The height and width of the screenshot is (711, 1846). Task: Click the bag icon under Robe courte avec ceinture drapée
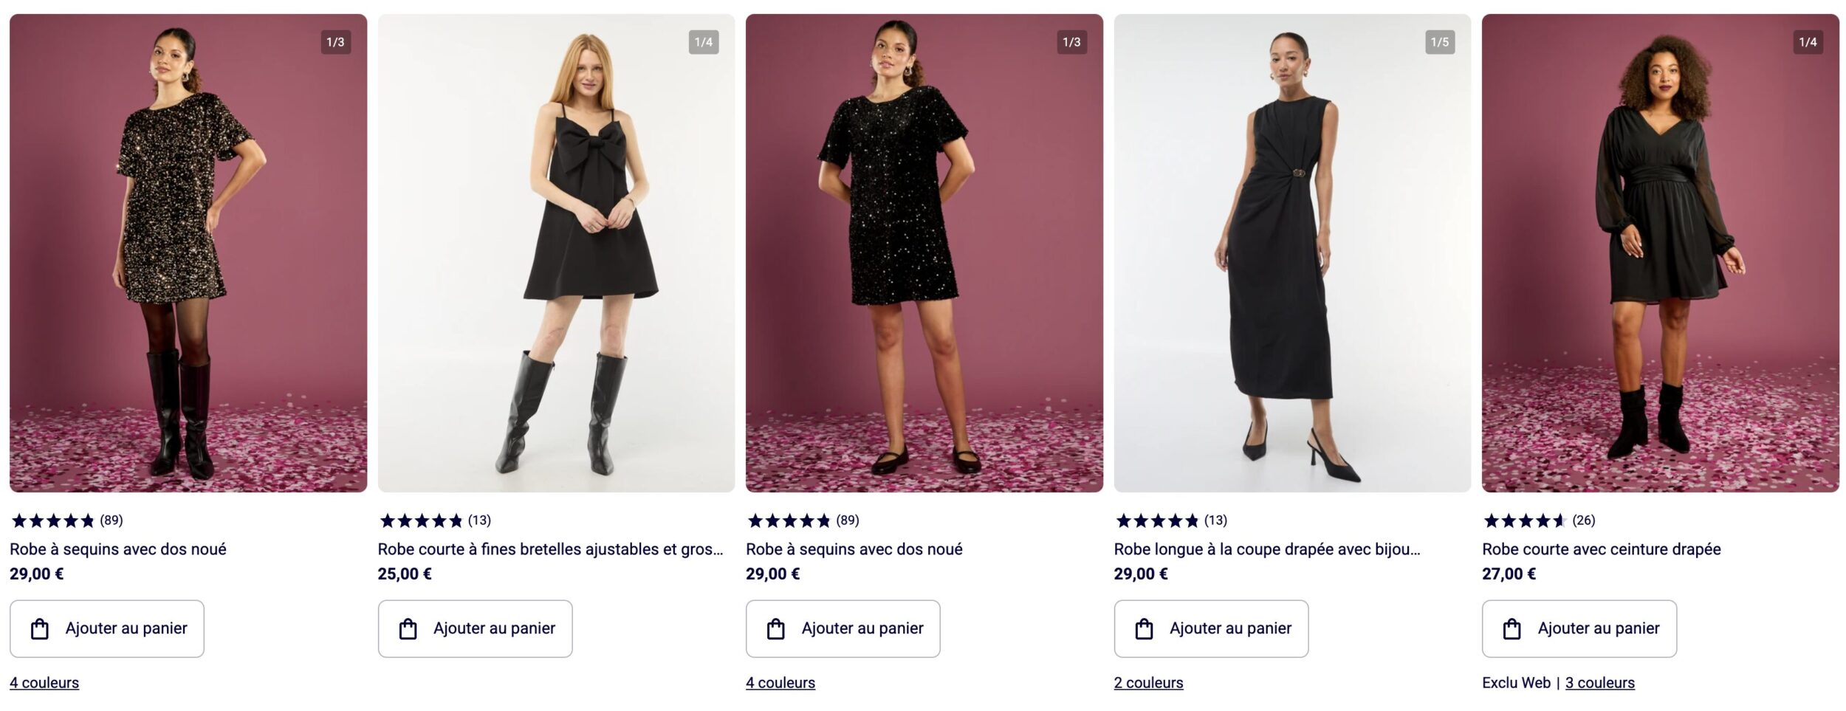[1512, 629]
